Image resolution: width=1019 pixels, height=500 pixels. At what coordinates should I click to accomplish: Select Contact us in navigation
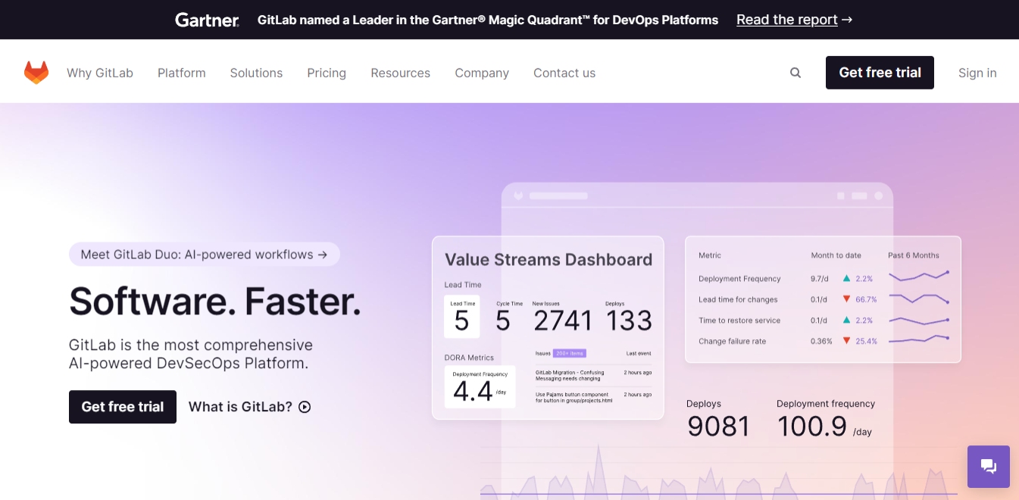pos(564,73)
